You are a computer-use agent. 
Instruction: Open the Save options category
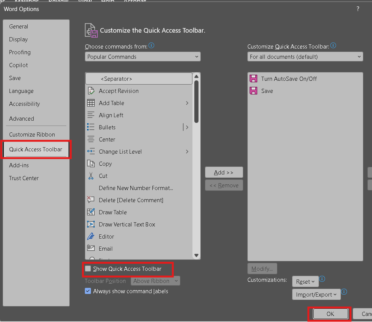(36, 78)
